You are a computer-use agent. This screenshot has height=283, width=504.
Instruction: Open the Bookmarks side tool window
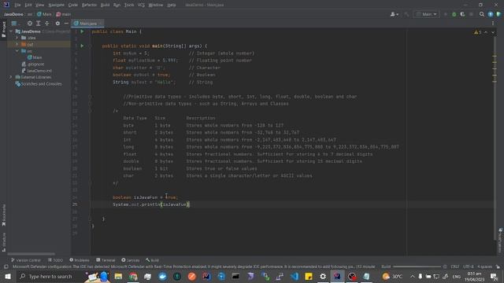(x=3, y=215)
